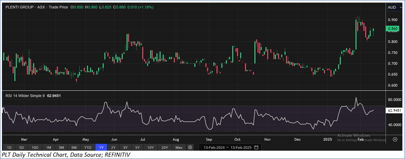Select the 10D time range
Image resolution: width=405 pixels, height=159 pixels.
point(35,148)
